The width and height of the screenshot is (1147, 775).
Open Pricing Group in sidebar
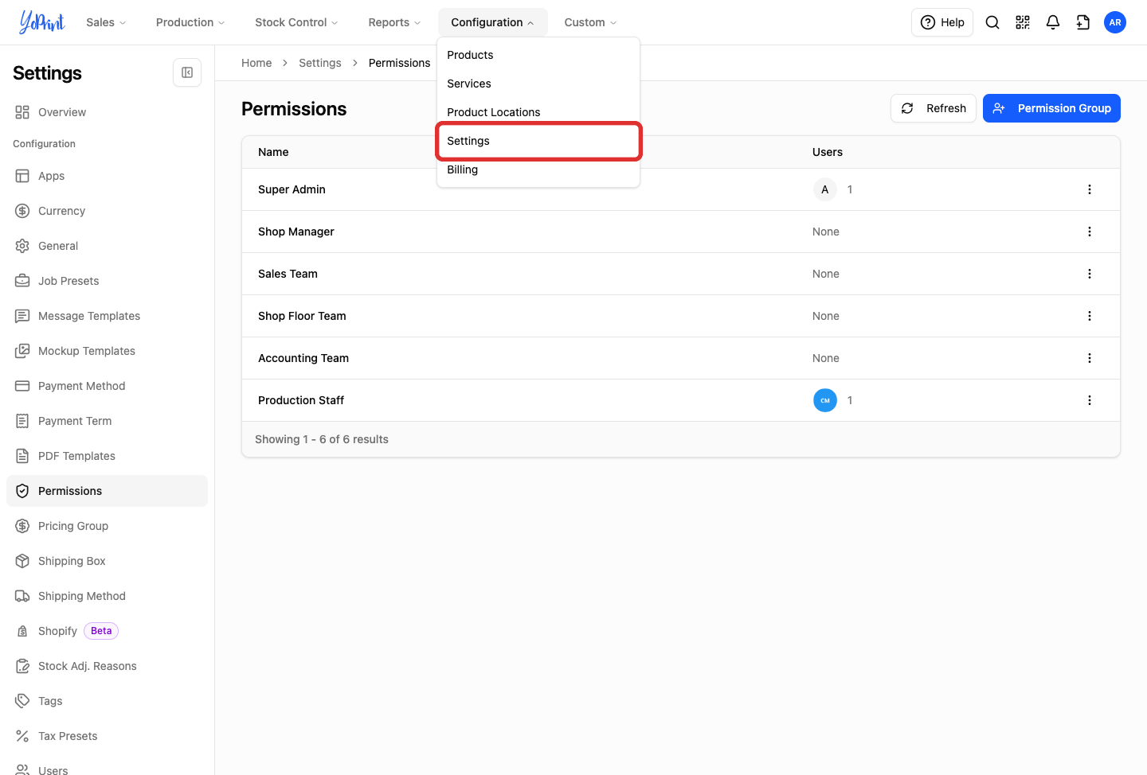(107, 526)
